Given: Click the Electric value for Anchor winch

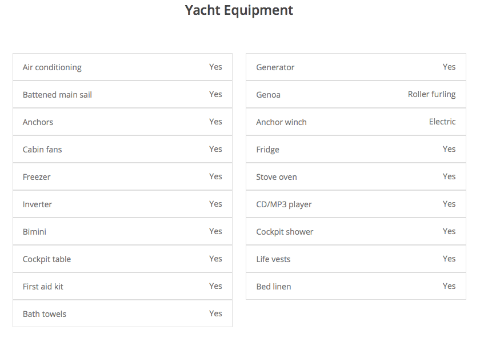Looking at the screenshot, I should (442, 122).
